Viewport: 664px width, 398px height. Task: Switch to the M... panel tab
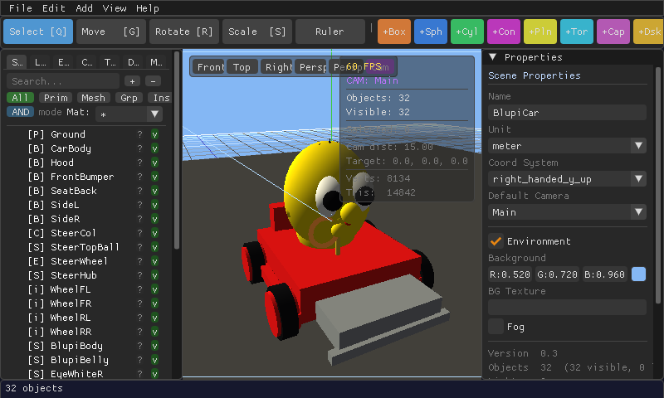coord(156,62)
